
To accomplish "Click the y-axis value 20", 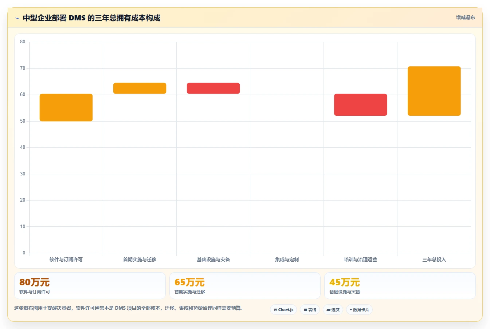I will (x=23, y=200).
